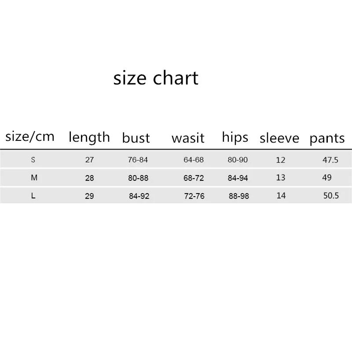
Task: Select the size S row label
Action: click(33, 160)
